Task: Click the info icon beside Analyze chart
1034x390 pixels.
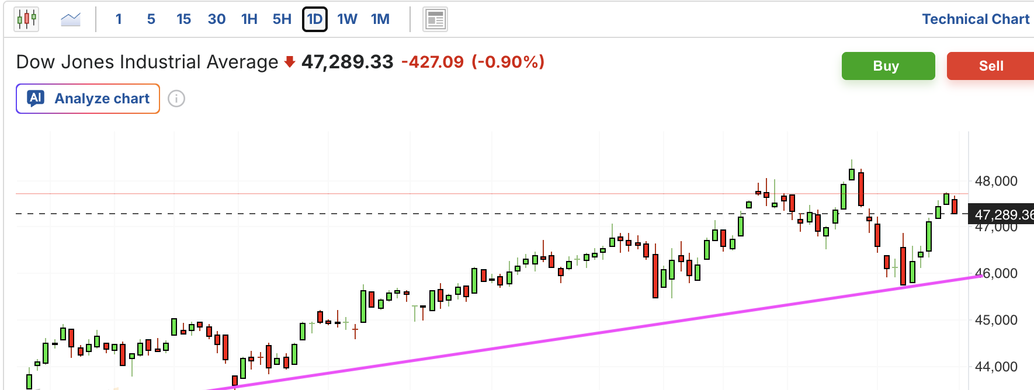Action: pos(176,99)
